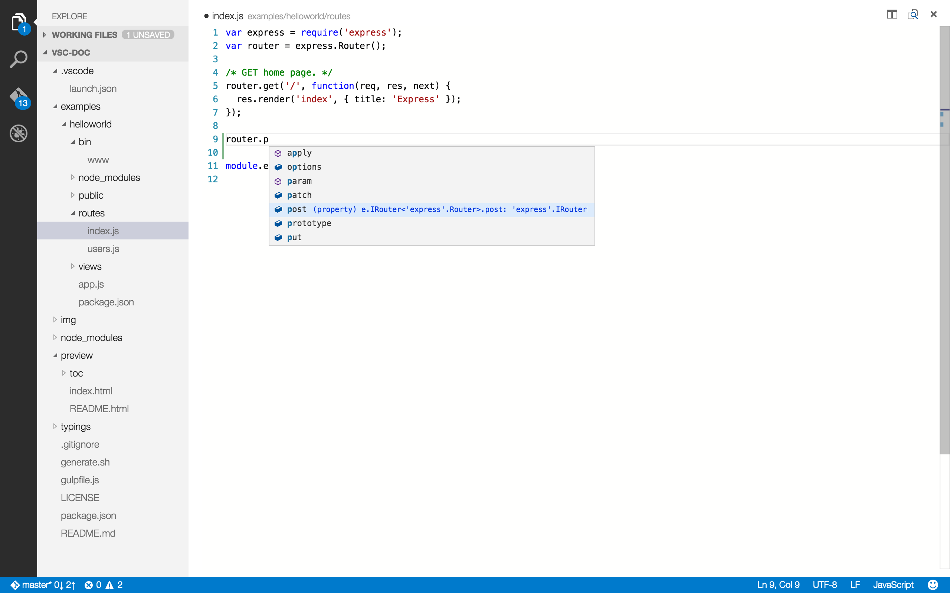950x593 pixels.
Task: Click the warnings triangle in status bar
Action: click(110, 585)
